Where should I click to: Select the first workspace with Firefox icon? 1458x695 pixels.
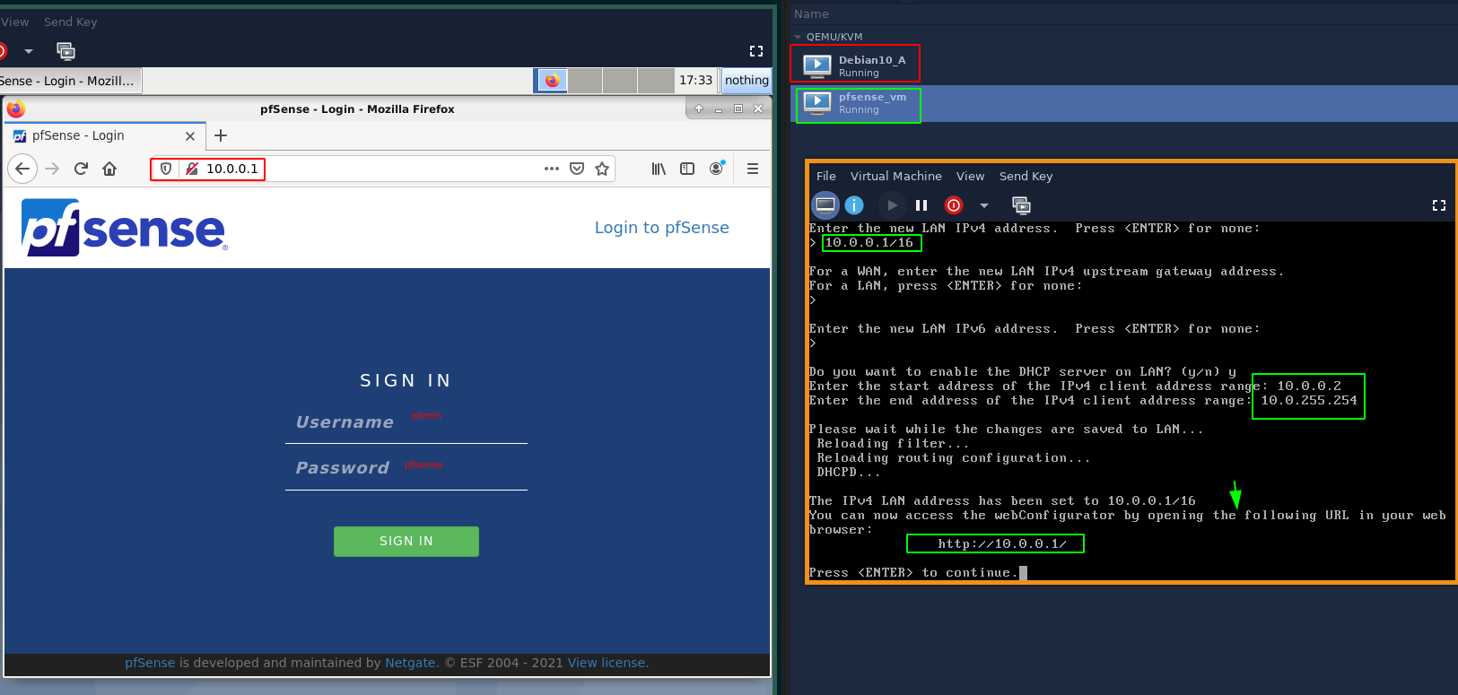552,81
